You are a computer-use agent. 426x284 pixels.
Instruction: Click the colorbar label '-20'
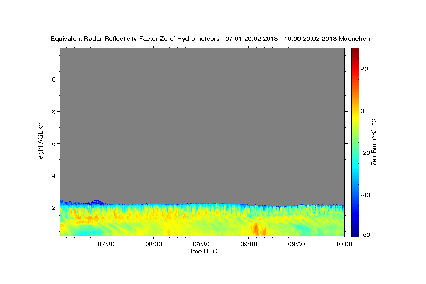(365, 153)
